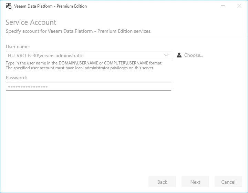
Task: Click the DOMAIN\USERNAME format hint text
Action: point(84,63)
